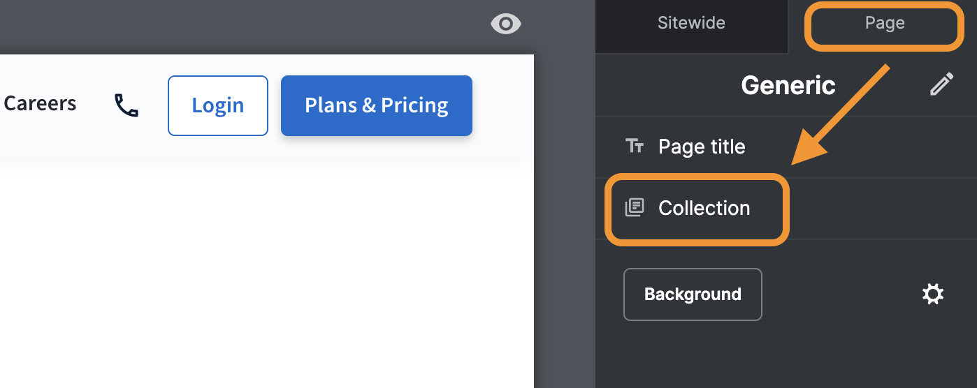Click the phone icon in site header
This screenshot has width=977, height=388.
[x=126, y=105]
